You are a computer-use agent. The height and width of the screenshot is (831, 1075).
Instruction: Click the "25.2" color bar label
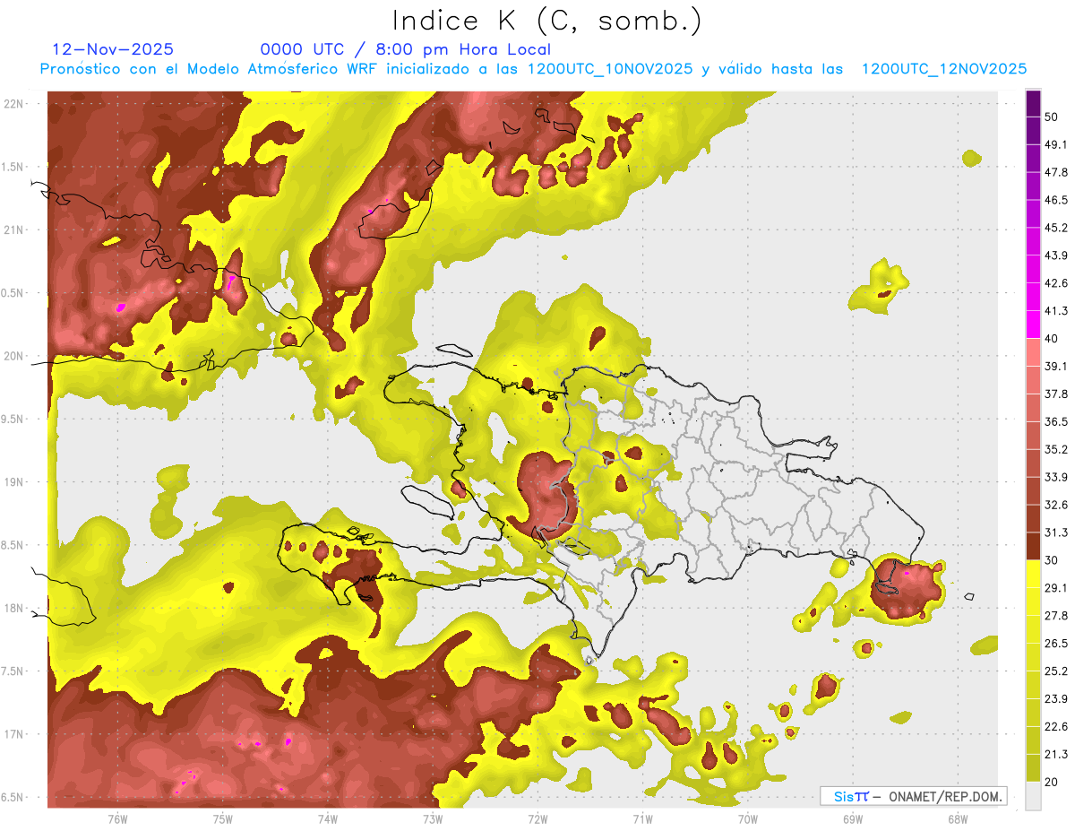1056,671
